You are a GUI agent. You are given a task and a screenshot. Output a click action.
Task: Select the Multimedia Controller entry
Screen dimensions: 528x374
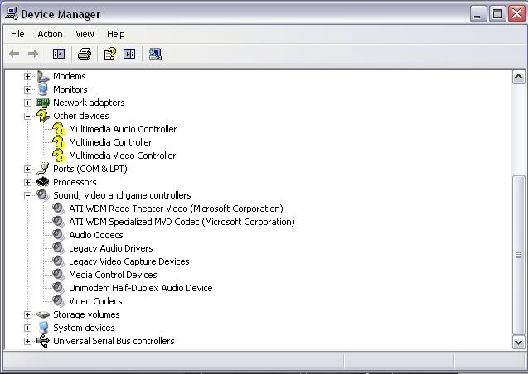[x=110, y=142]
